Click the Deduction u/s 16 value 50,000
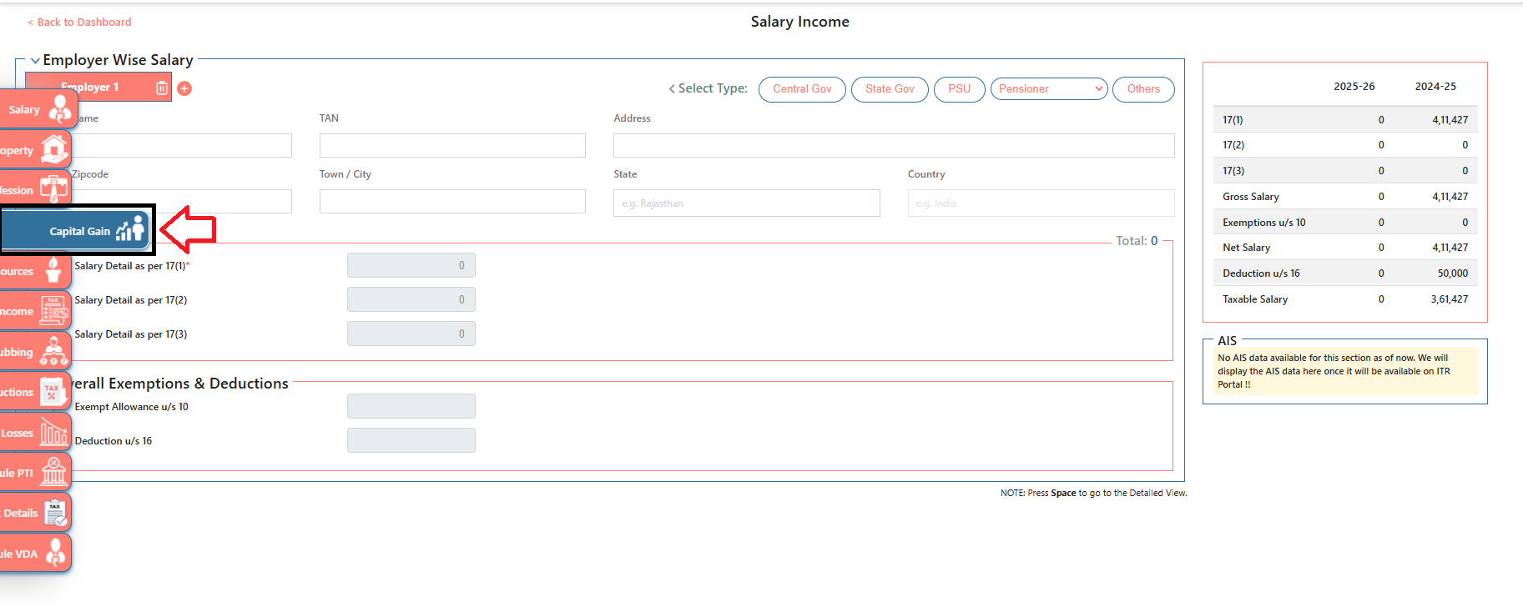Image resolution: width=1523 pixels, height=607 pixels. click(1452, 273)
